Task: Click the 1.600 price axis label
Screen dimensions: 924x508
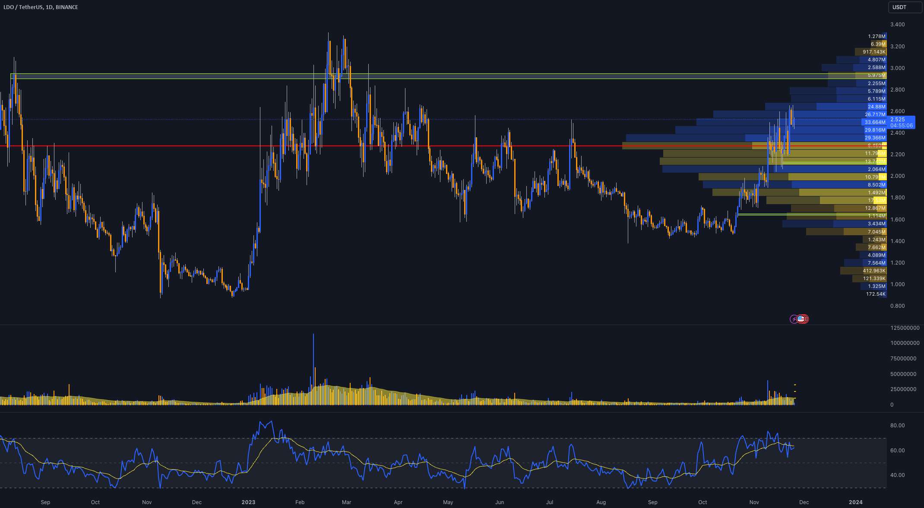Action: 898,220
